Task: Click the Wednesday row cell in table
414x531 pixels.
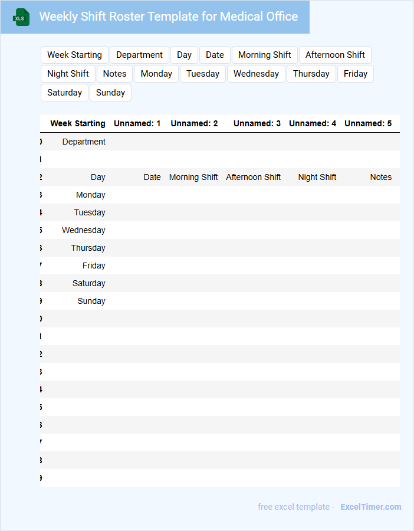Action: (83, 230)
